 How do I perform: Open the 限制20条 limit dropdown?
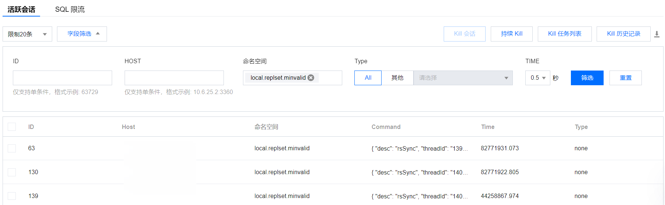[27, 34]
